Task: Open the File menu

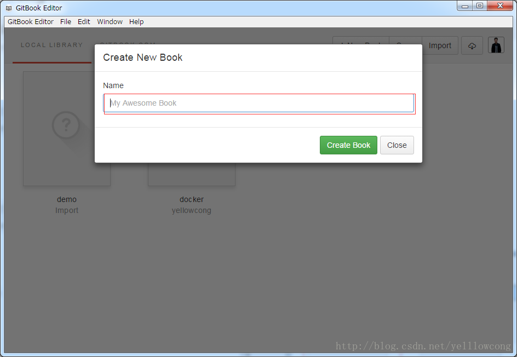Action: point(65,22)
